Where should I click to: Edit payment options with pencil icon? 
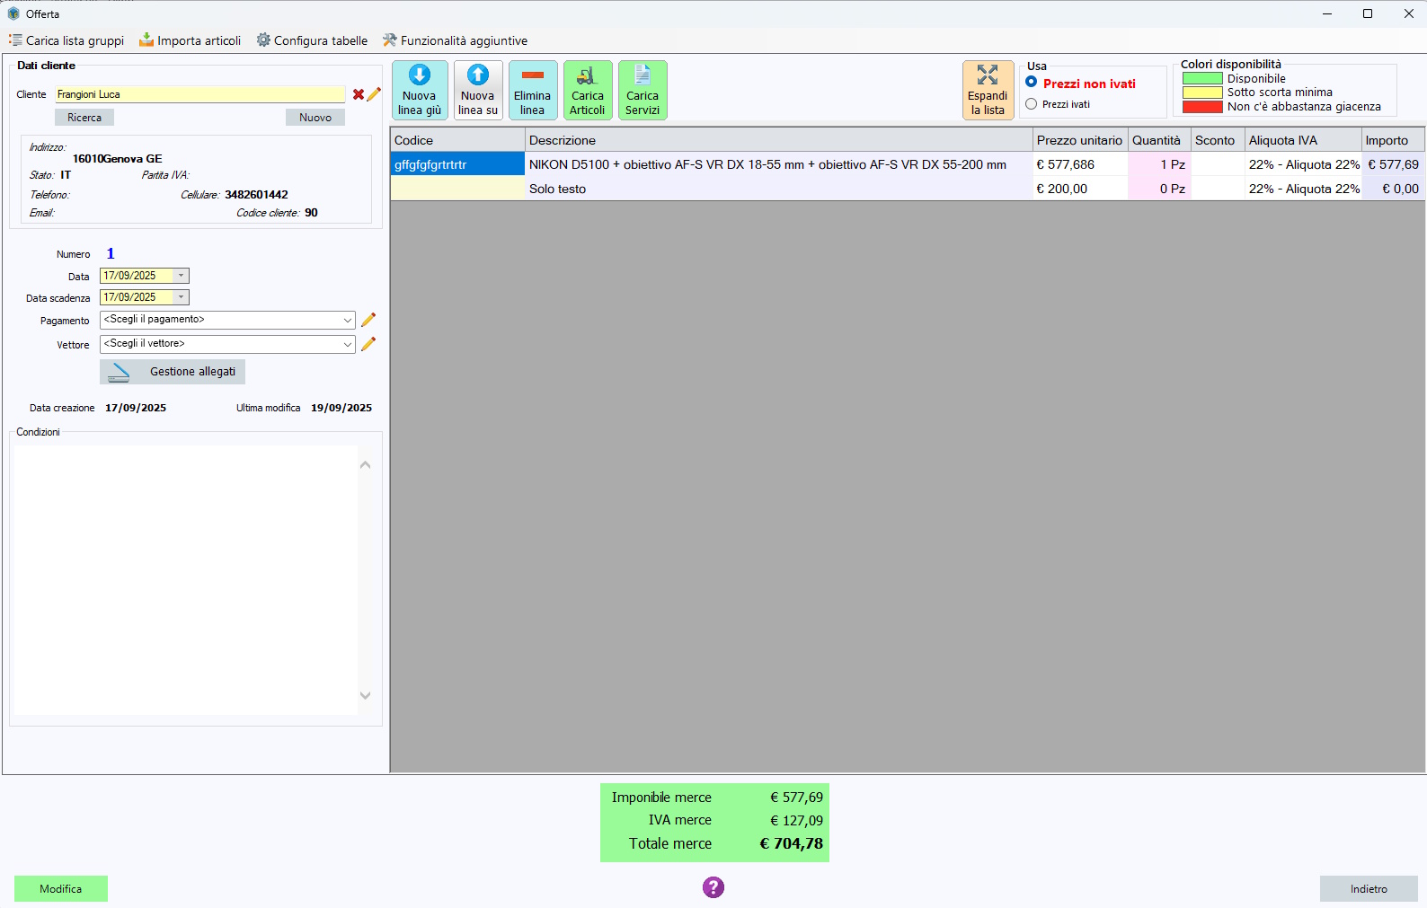pyautogui.click(x=368, y=320)
